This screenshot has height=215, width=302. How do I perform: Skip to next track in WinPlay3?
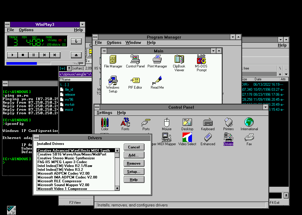55,55
